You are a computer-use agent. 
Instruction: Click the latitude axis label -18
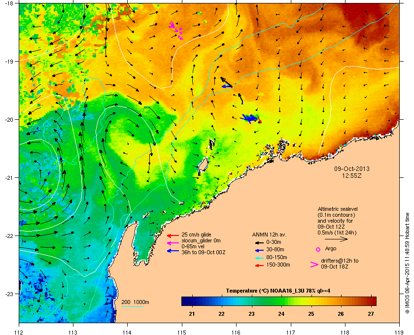click(9, 3)
